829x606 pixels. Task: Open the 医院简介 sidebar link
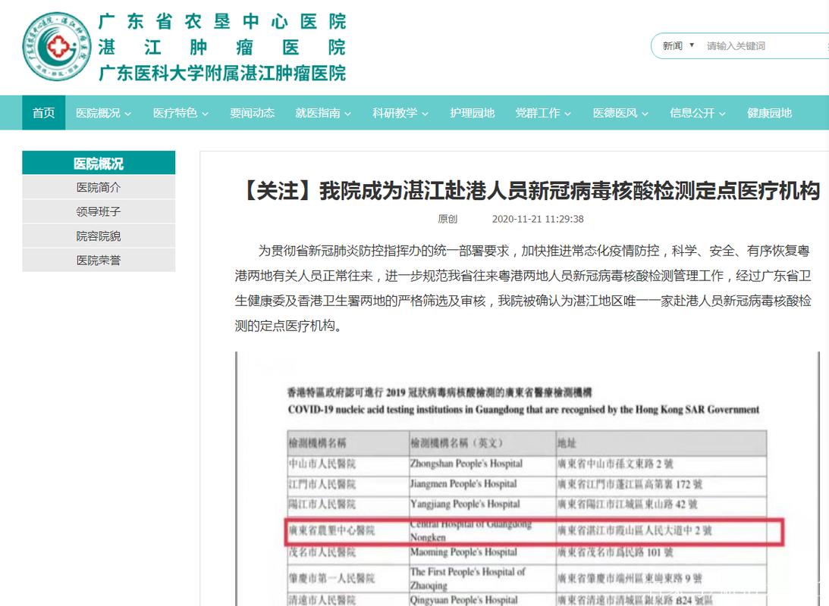(99, 187)
